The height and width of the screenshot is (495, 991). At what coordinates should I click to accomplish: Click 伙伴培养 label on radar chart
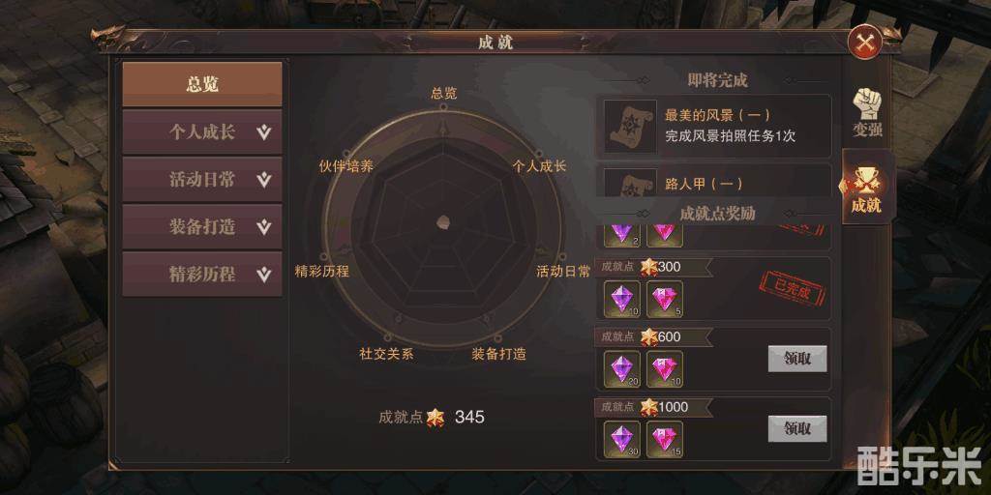(x=346, y=166)
